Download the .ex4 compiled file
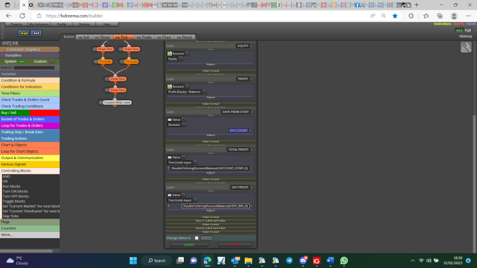 coord(36,33)
